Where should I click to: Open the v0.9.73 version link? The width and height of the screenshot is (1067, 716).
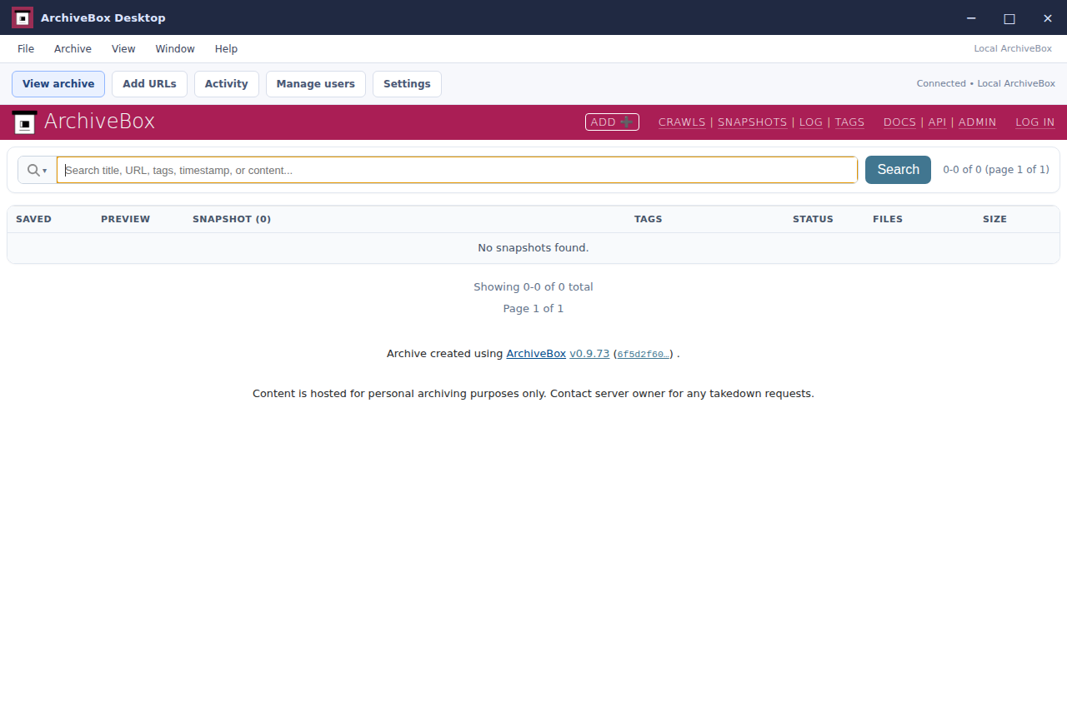(589, 354)
